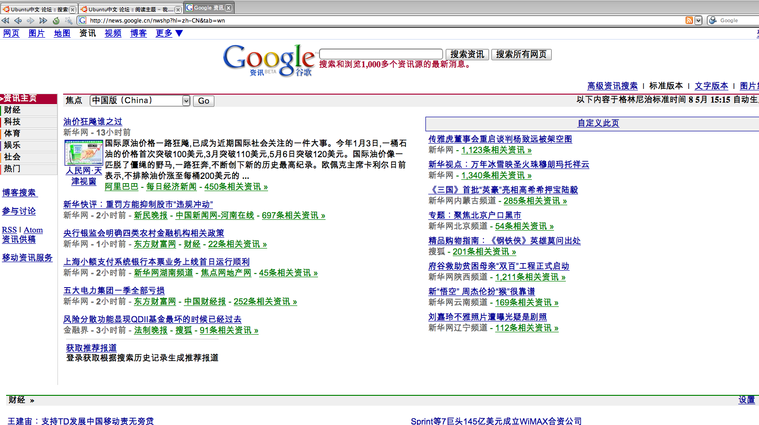
Task: Open the 视频 navigation link
Action: [113, 33]
